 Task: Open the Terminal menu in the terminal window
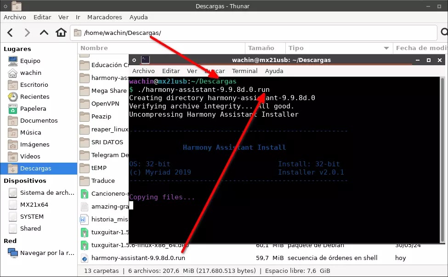[244, 71]
